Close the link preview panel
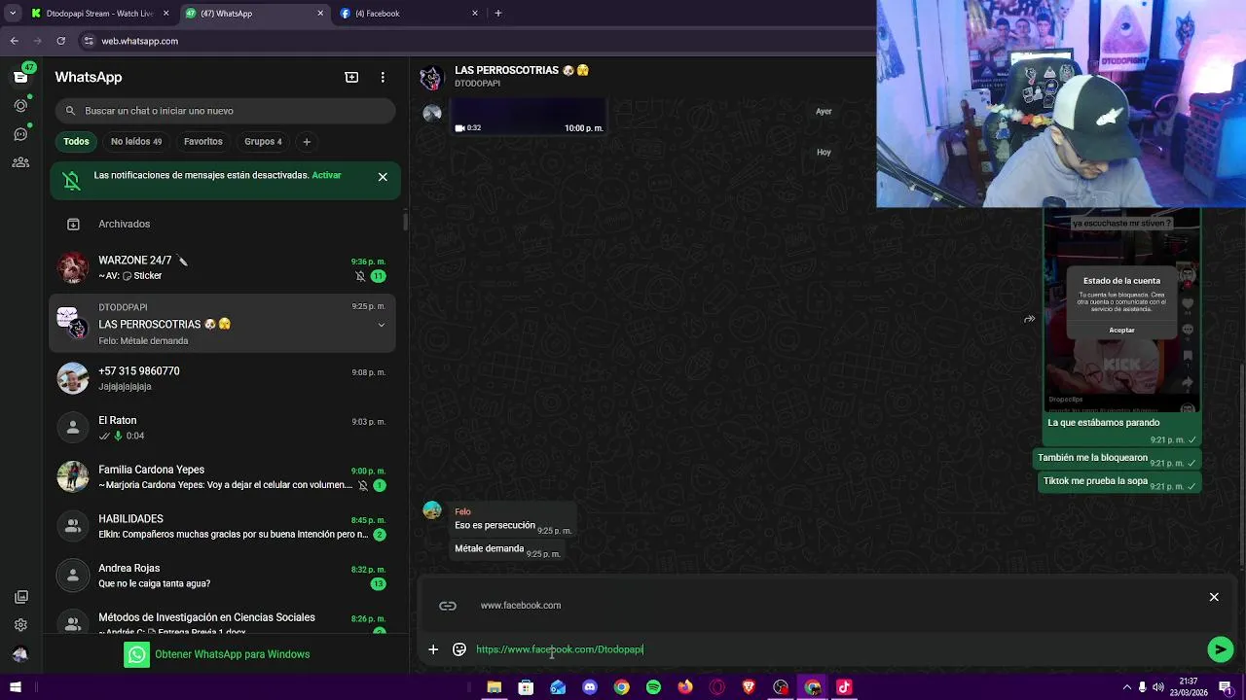This screenshot has height=700, width=1246. (x=1214, y=597)
